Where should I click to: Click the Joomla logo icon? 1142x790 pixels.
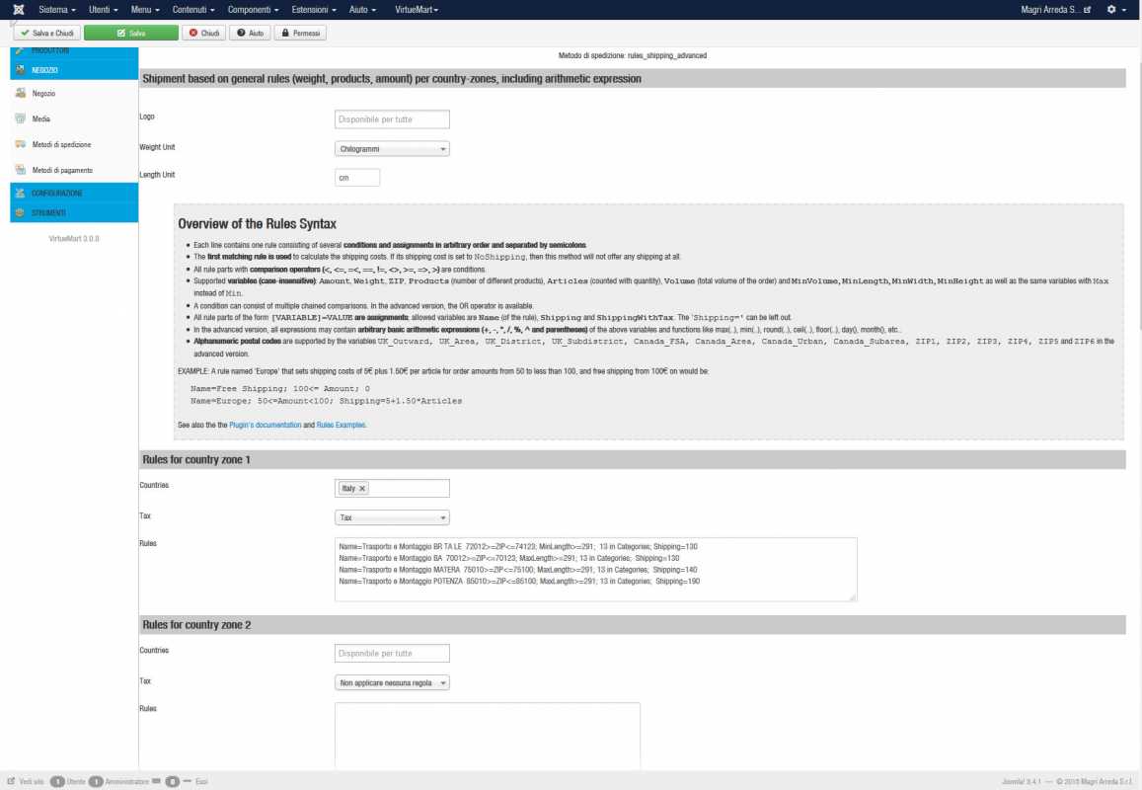(x=18, y=9)
